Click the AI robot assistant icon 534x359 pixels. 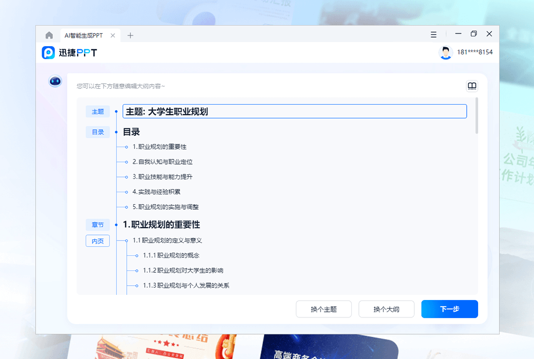coord(55,81)
